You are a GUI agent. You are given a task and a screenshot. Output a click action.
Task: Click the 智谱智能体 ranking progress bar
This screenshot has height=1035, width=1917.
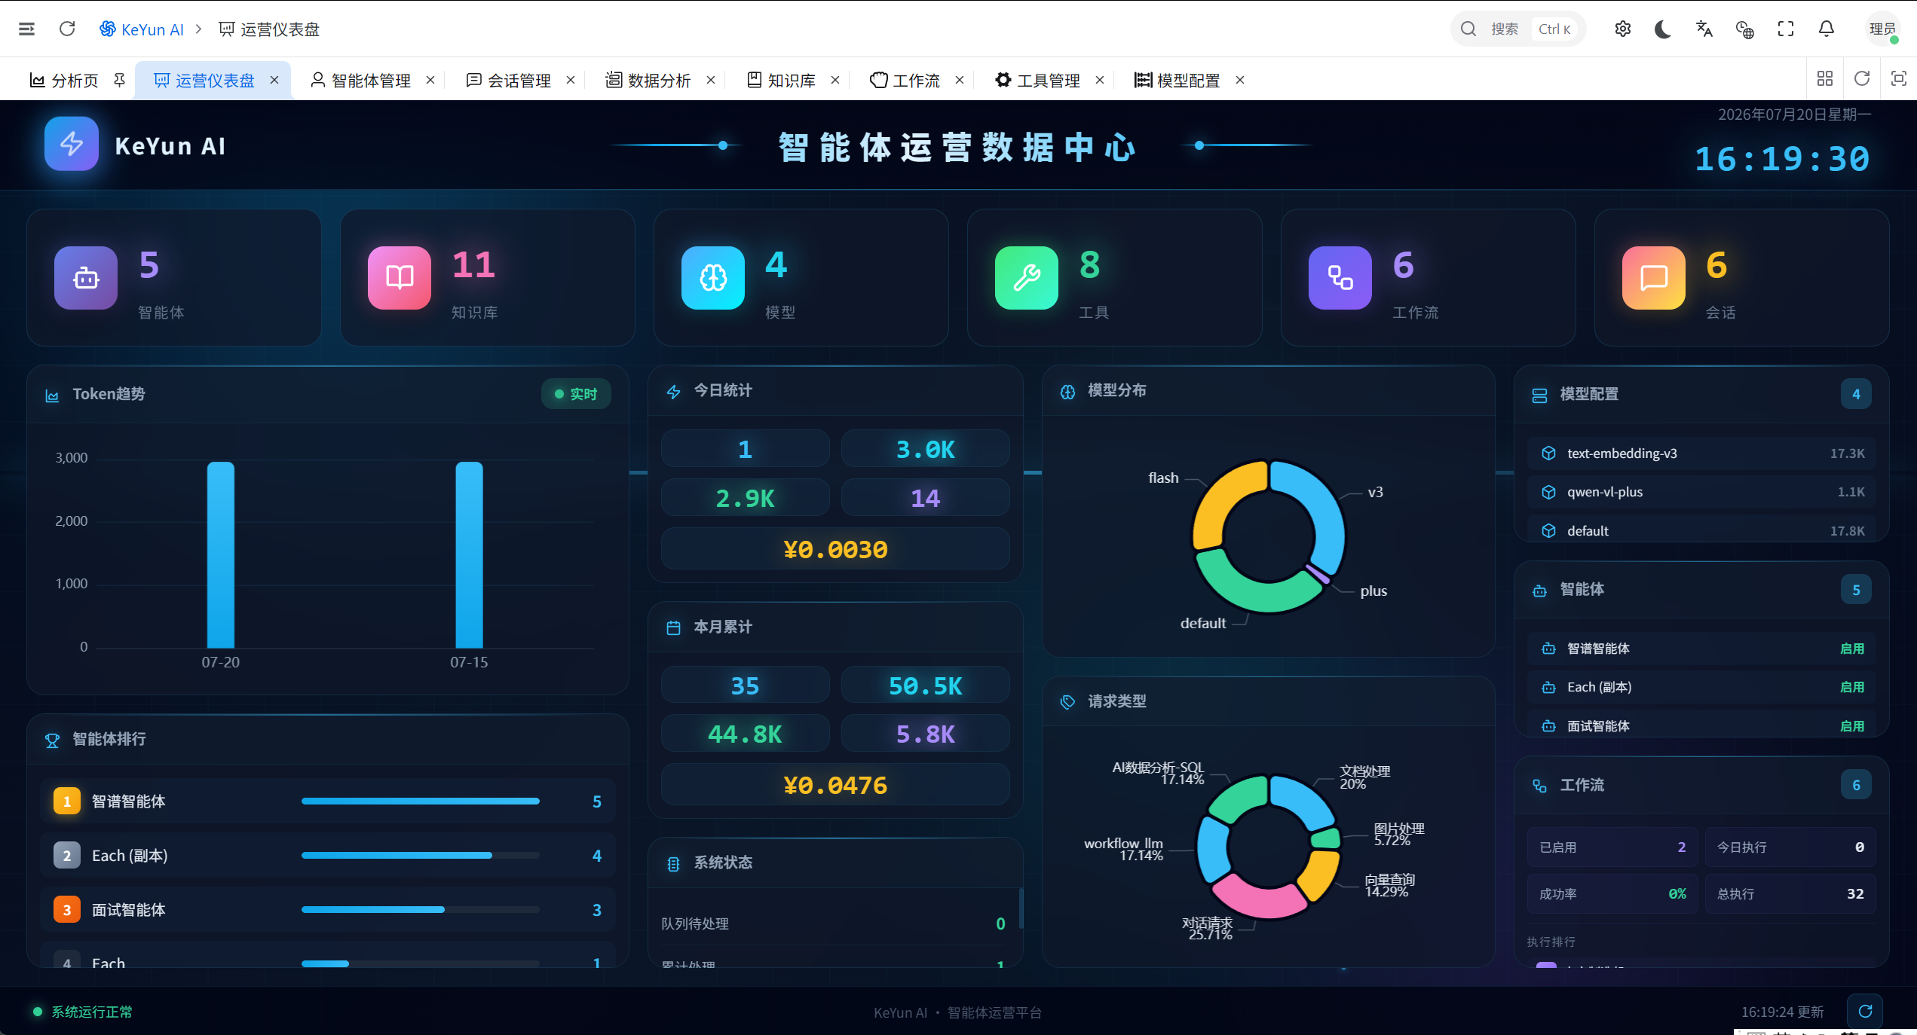[421, 801]
